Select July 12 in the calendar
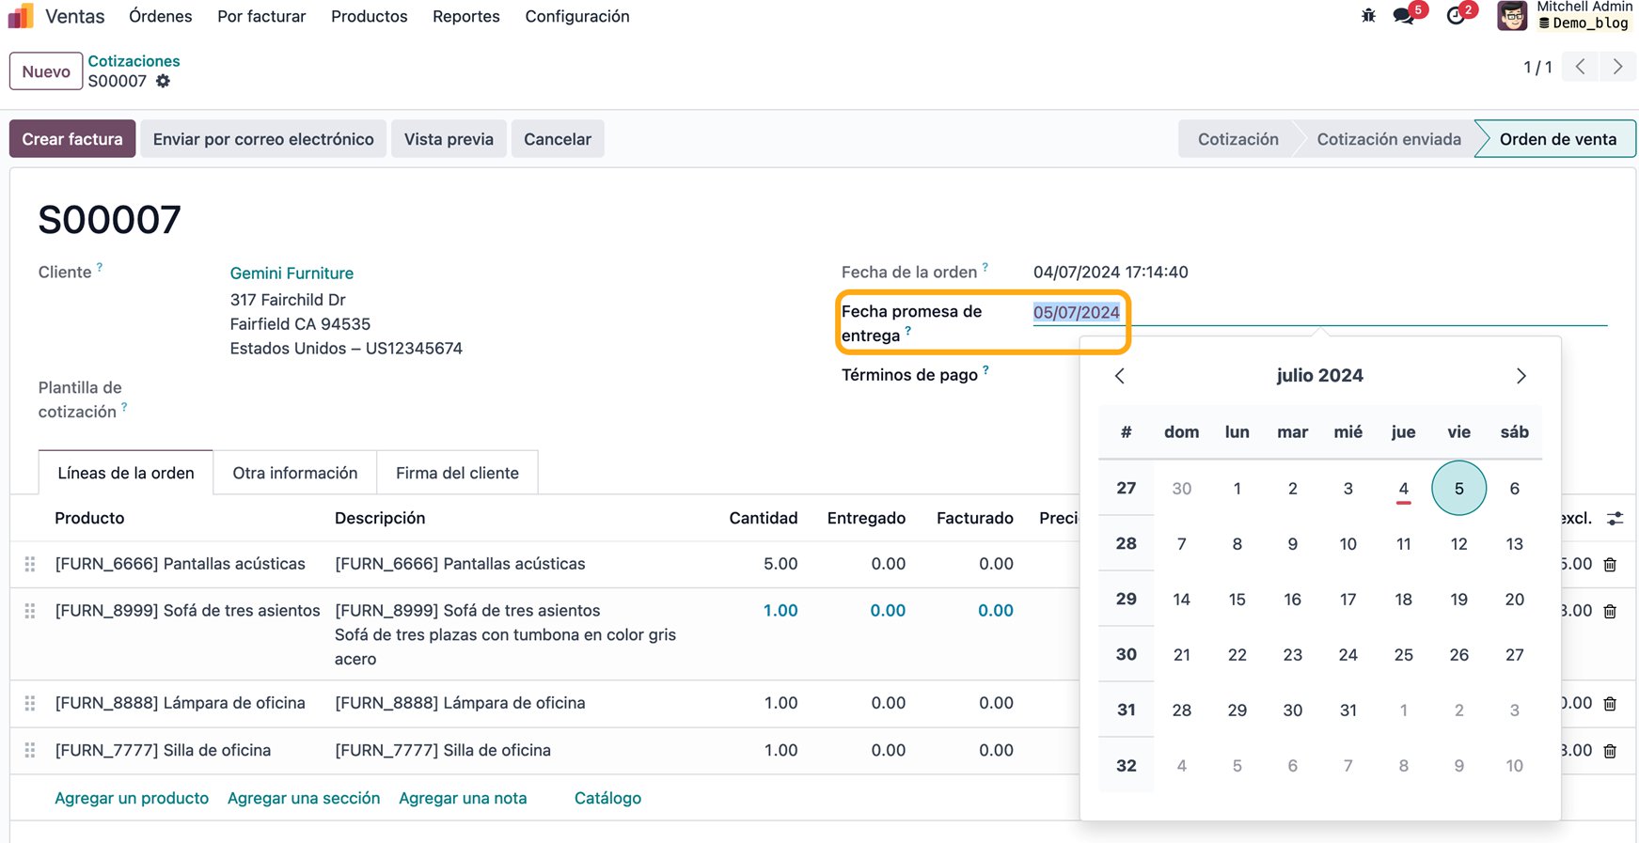The height and width of the screenshot is (843, 1639). 1458,543
